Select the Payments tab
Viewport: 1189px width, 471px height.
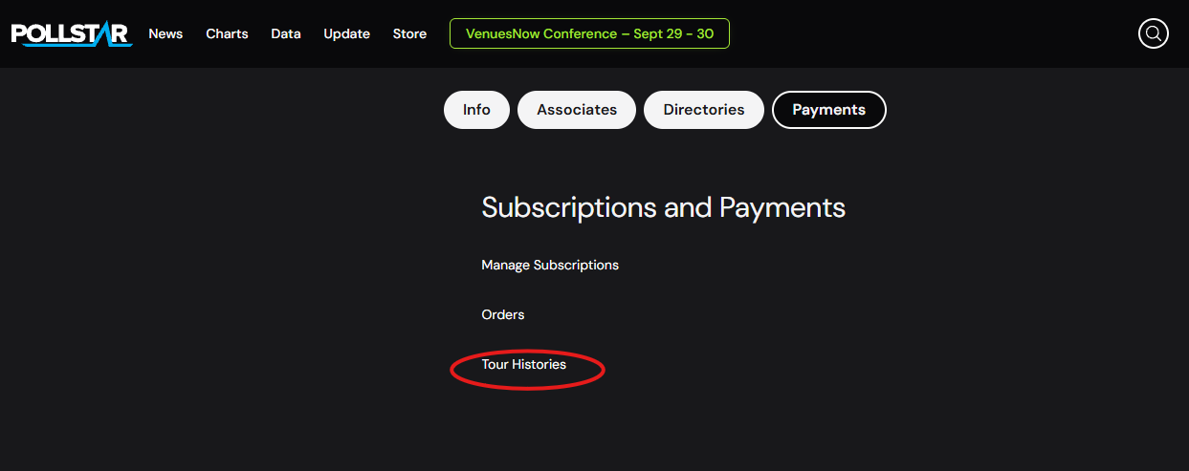829,110
